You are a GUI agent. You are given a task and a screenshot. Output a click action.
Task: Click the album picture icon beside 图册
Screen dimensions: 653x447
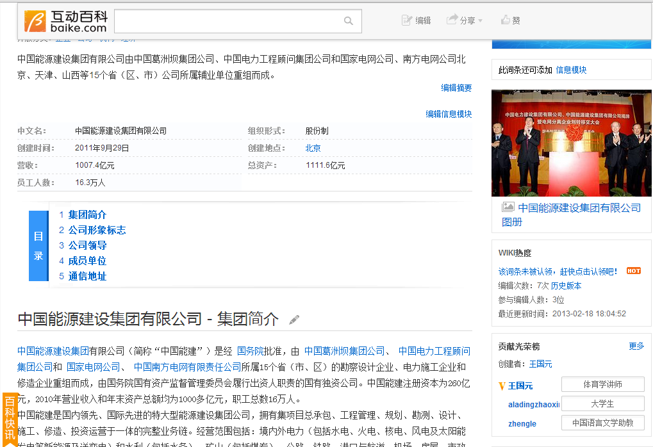tap(508, 206)
